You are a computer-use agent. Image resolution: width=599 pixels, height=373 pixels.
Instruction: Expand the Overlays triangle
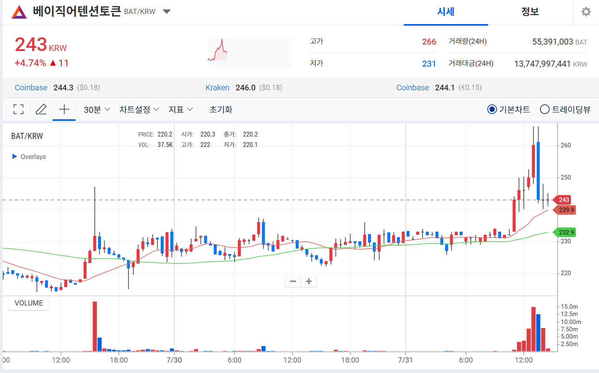coord(15,156)
